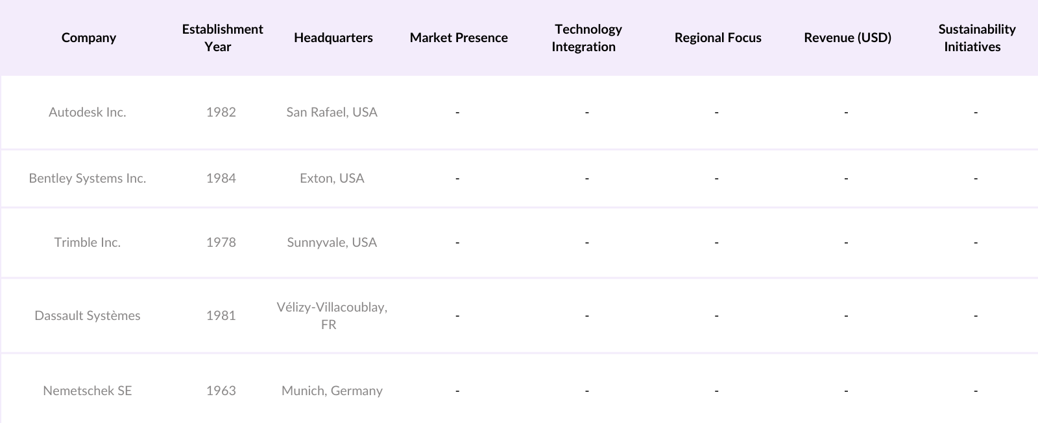
Task: Click the Regional Focus header
Action: click(x=718, y=38)
